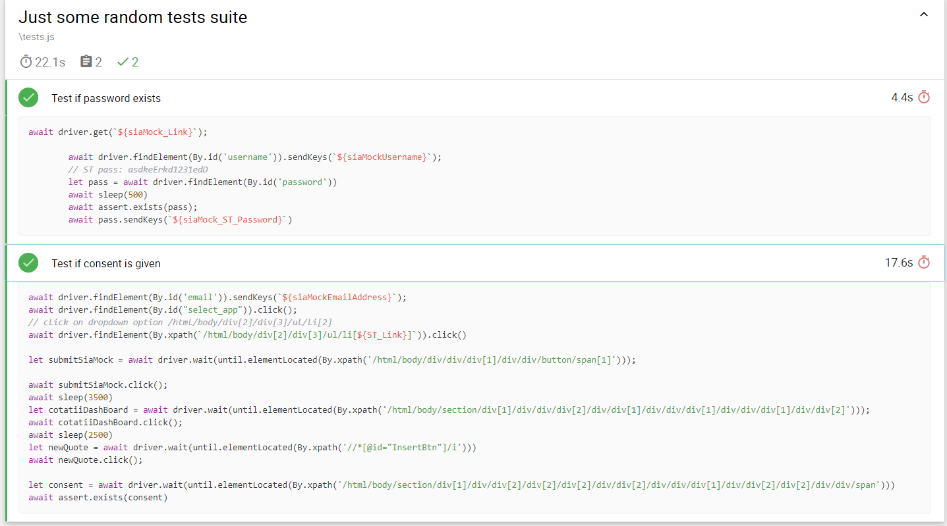
Task: Collapse the 'Test if consent is given' entry
Action: pyautogui.click(x=461, y=262)
